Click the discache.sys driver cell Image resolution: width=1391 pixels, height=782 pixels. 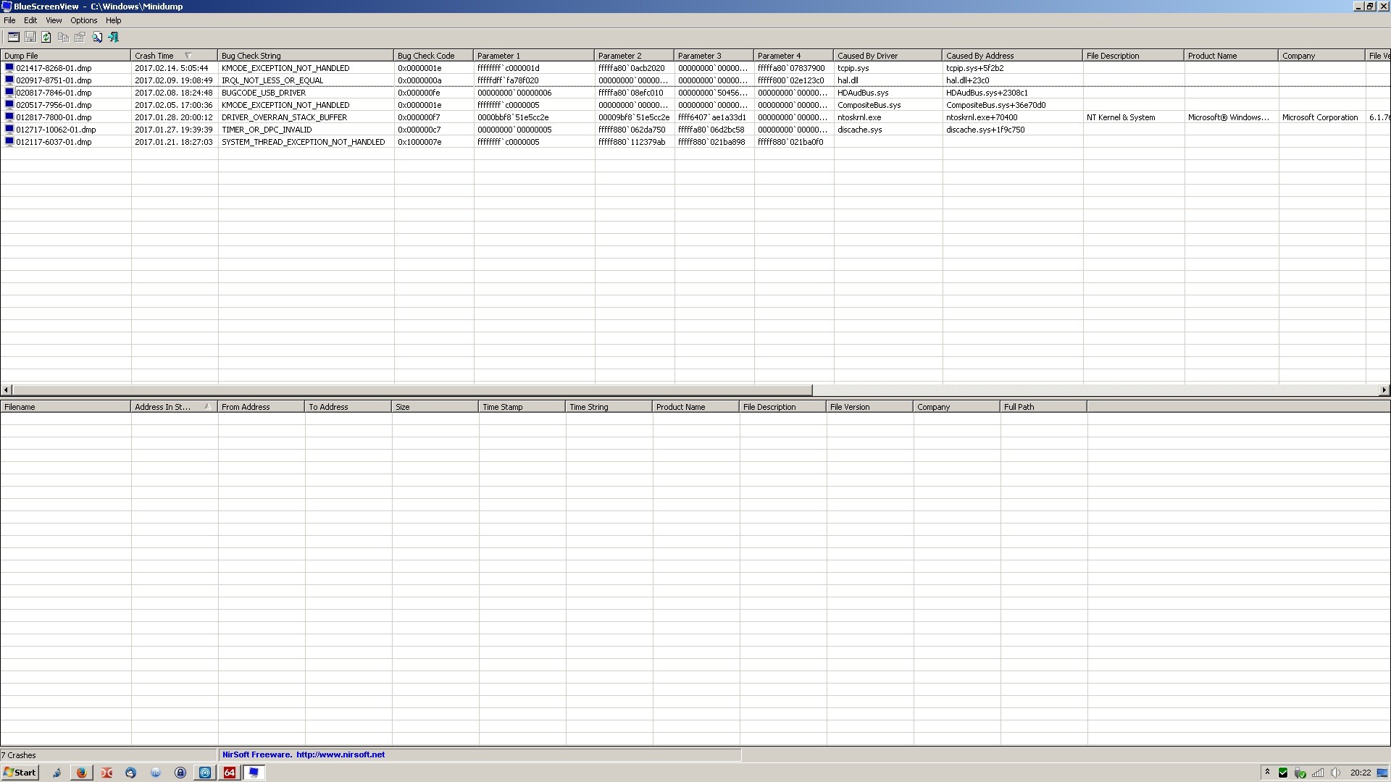click(860, 130)
